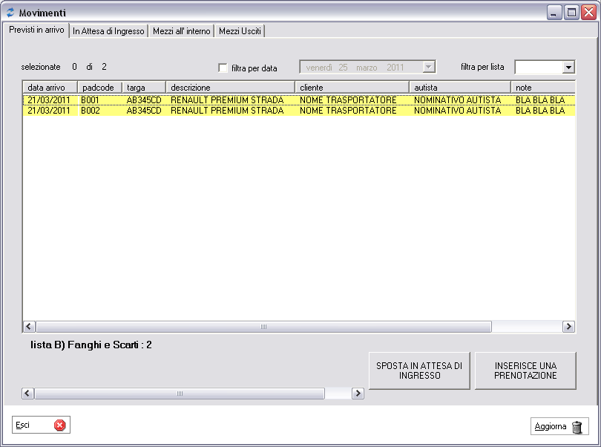Switch to 'In Attesa di Ingresso' tab
601x447 pixels.
tap(108, 31)
